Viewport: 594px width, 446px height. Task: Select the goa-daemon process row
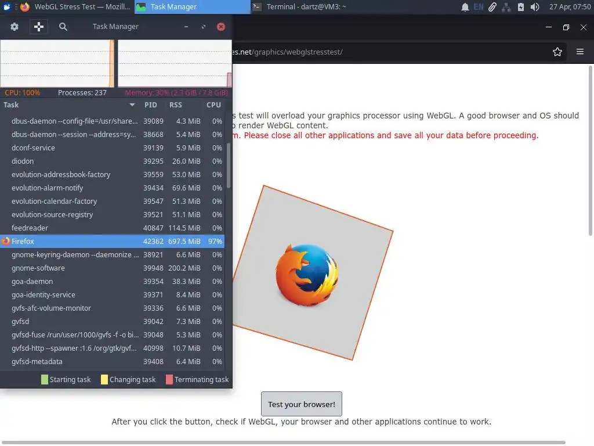tap(112, 282)
